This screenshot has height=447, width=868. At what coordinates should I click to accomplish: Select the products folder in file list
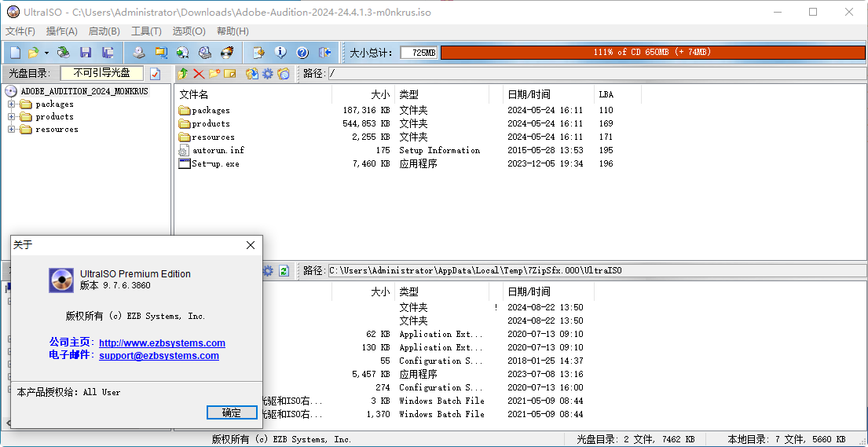click(203, 123)
